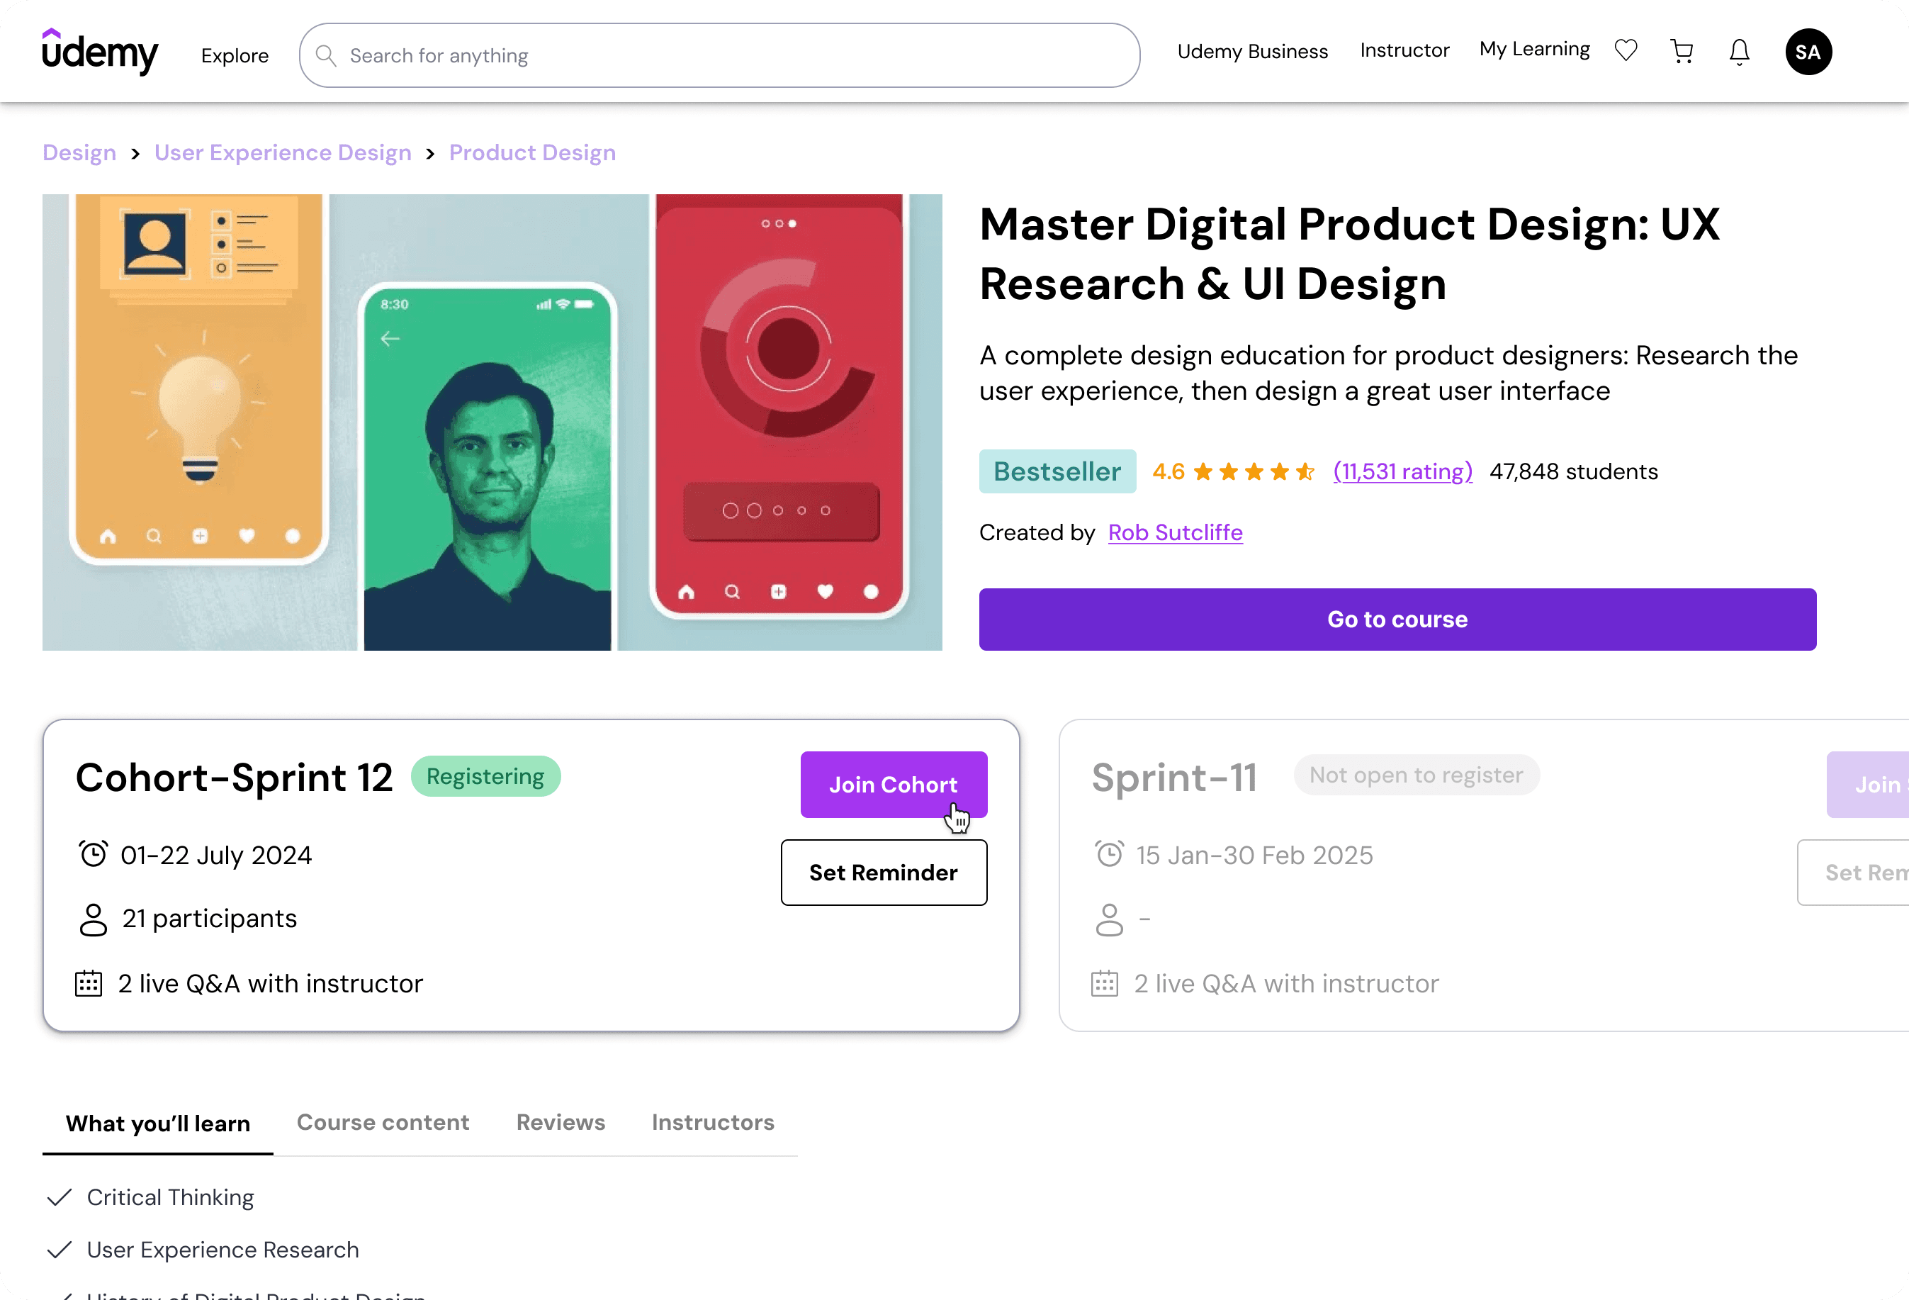Click the calendar icon next to live Q&A

[x=89, y=983]
